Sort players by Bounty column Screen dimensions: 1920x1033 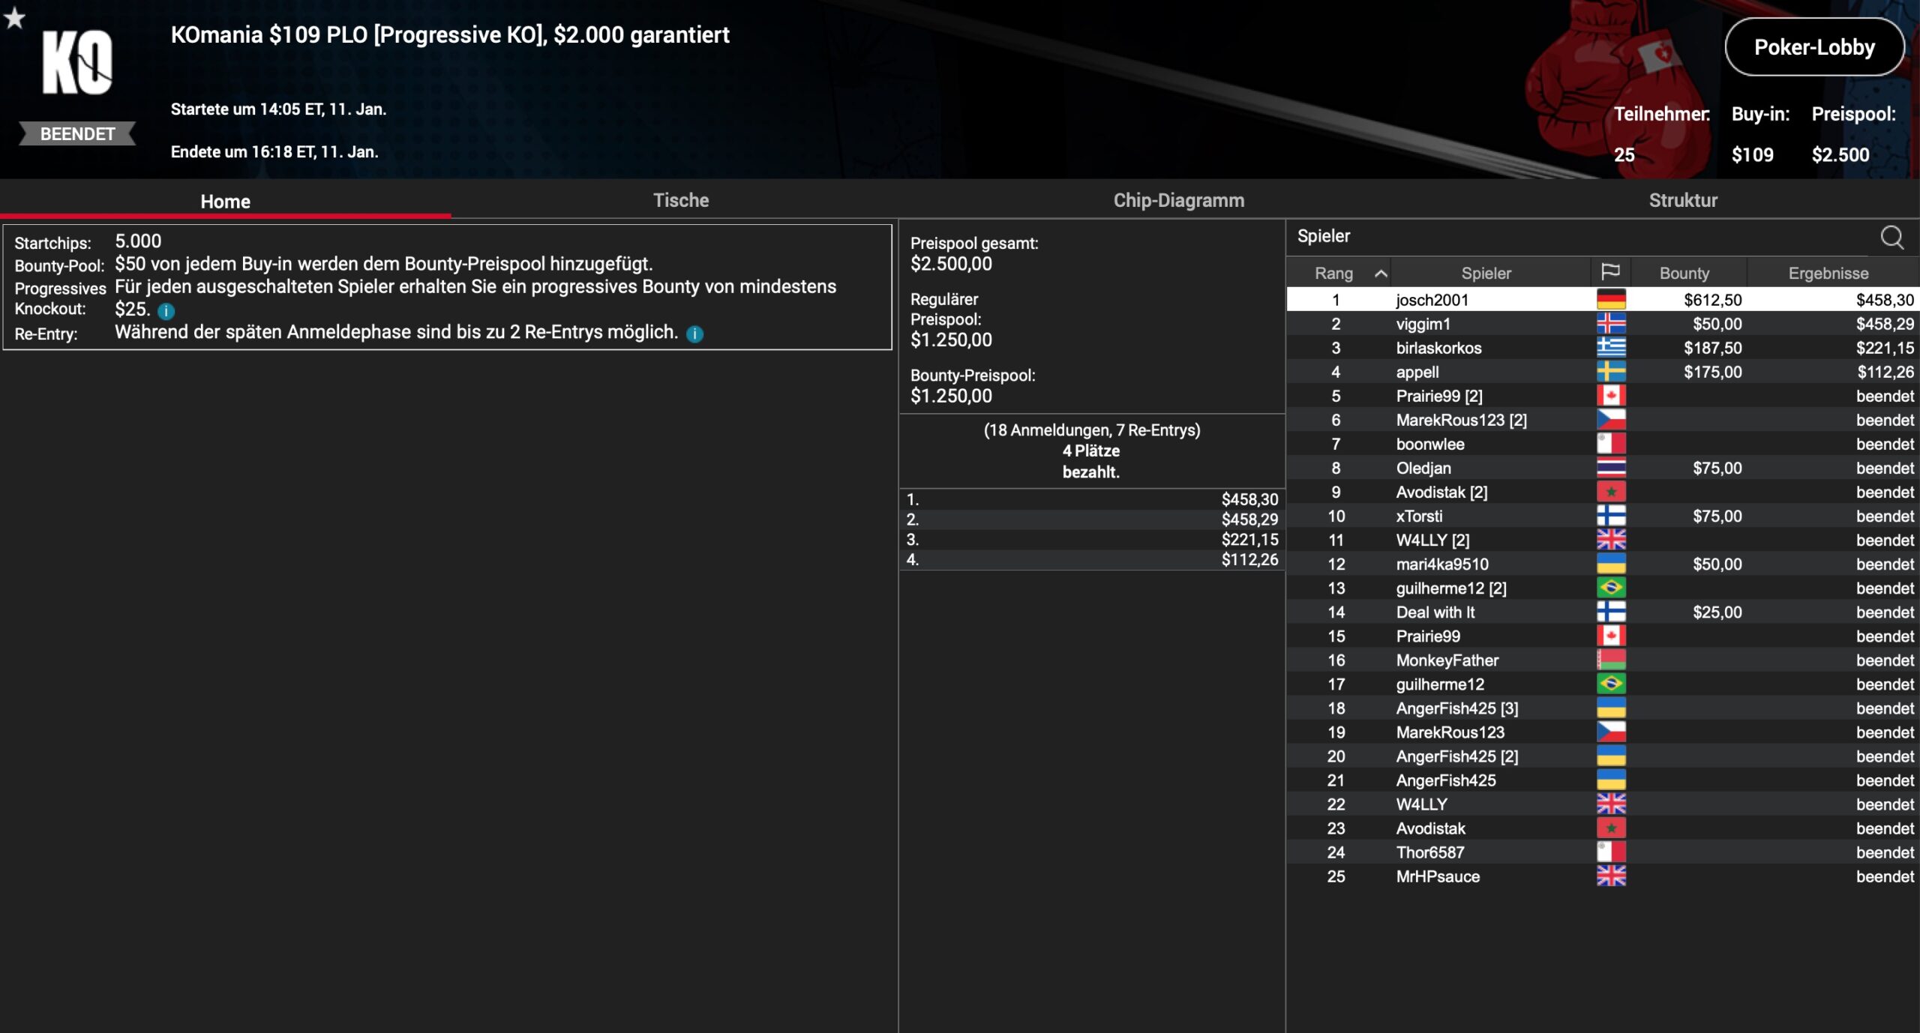click(1684, 273)
